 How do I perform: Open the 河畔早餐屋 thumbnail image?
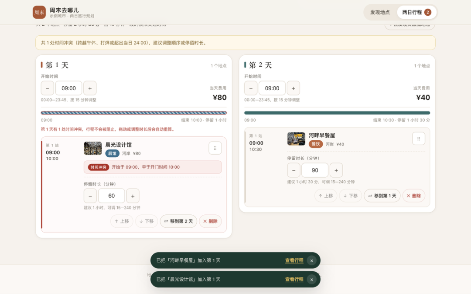pyautogui.click(x=296, y=139)
